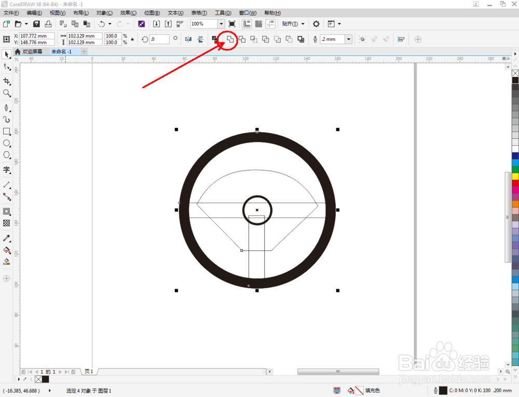Select the Transparency checkerboard tool
This screenshot has width=519, height=397.
click(7, 223)
